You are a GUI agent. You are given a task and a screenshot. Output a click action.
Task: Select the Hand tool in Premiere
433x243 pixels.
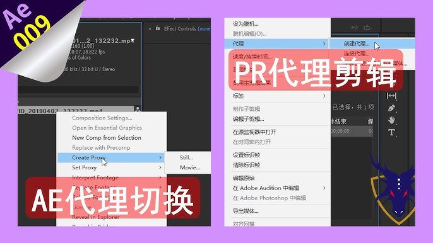(x=391, y=120)
